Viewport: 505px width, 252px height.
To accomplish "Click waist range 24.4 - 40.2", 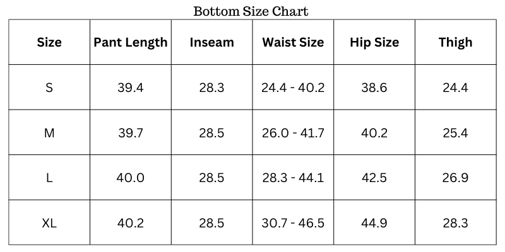I will click(x=293, y=88).
